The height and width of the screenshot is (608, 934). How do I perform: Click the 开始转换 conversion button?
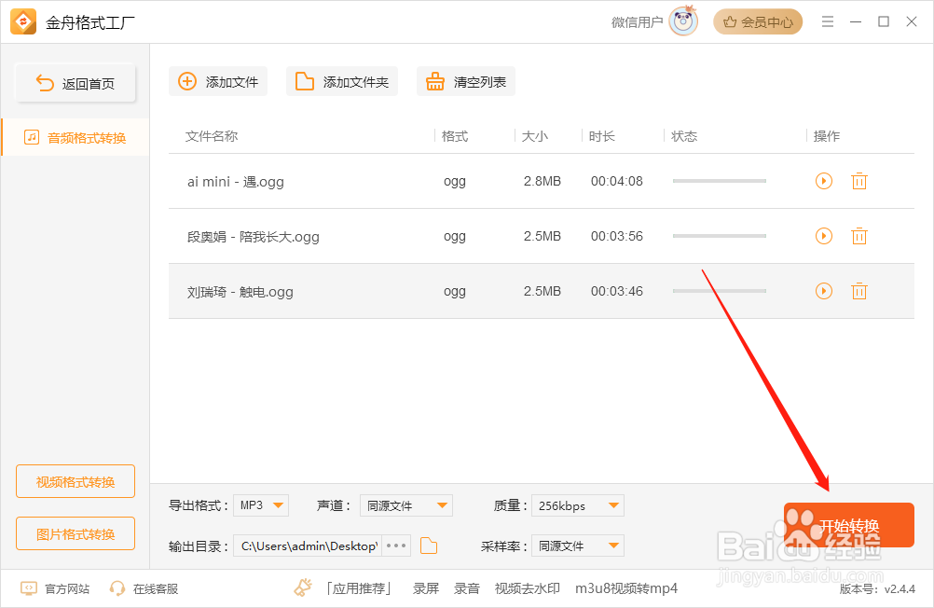pyautogui.click(x=849, y=525)
